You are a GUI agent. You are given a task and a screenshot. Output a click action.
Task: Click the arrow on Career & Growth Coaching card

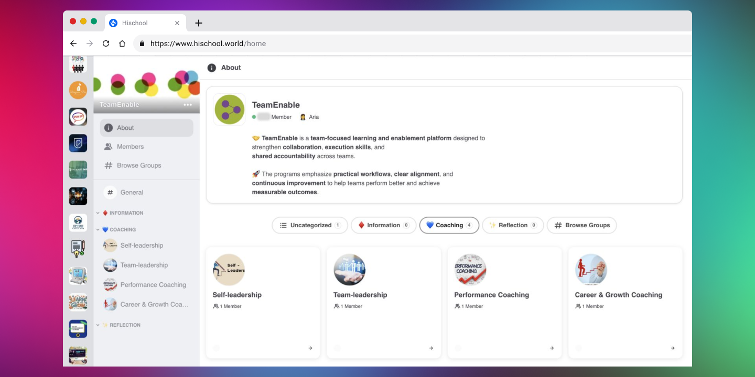click(673, 348)
